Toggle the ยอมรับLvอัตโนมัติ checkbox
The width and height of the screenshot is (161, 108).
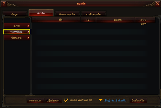point(66,100)
